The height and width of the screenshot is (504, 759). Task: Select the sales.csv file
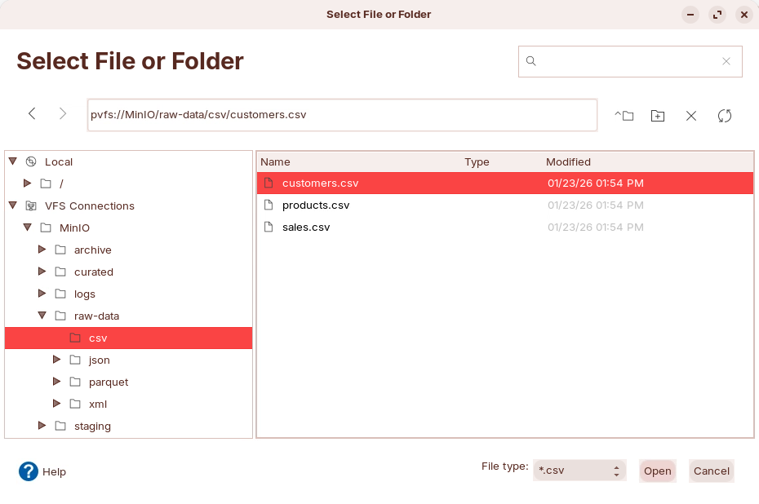(x=306, y=228)
